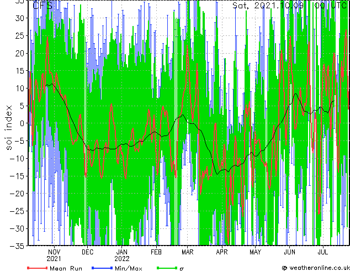350x271 pixels.
Task: Click the -5 y-axis value
Action: point(20,141)
